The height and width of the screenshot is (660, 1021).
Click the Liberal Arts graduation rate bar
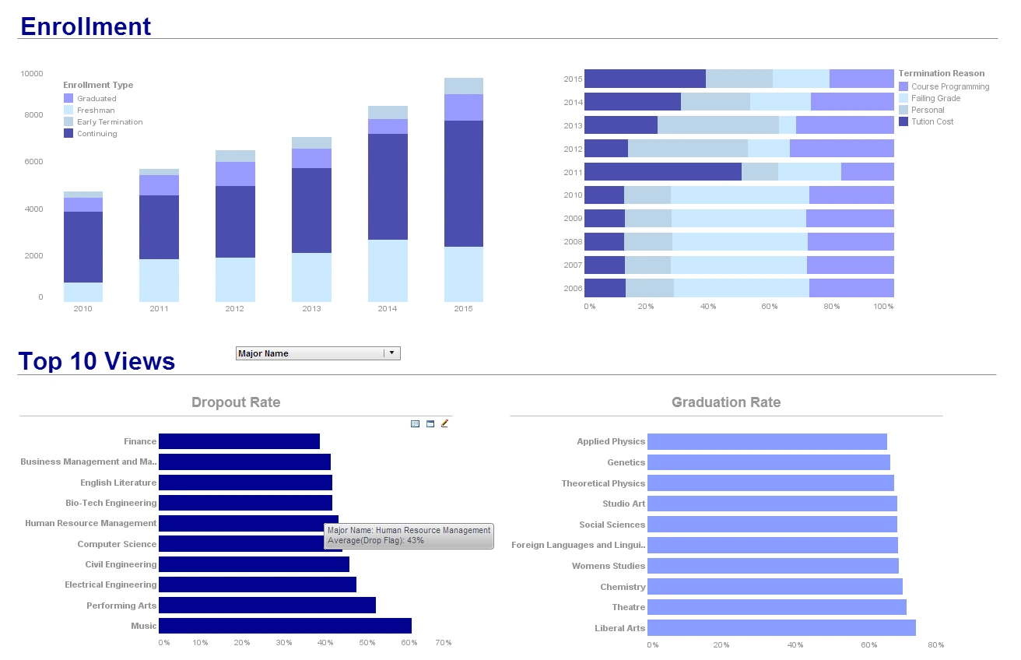pyautogui.click(x=782, y=627)
